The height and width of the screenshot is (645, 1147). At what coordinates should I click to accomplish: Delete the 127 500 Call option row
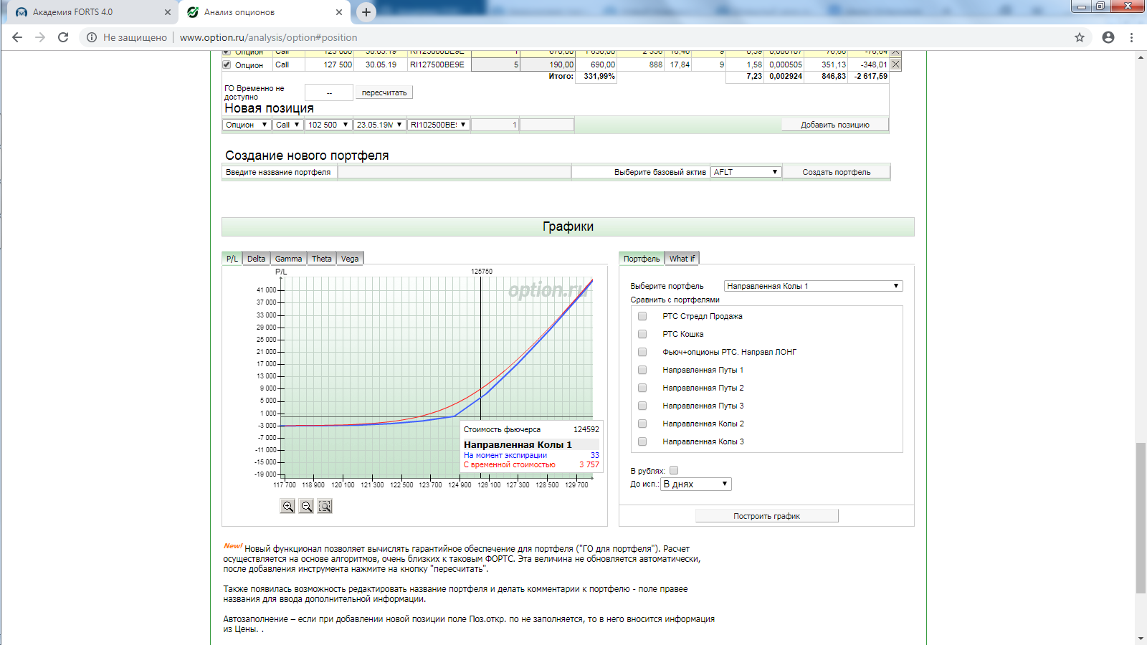coord(895,64)
